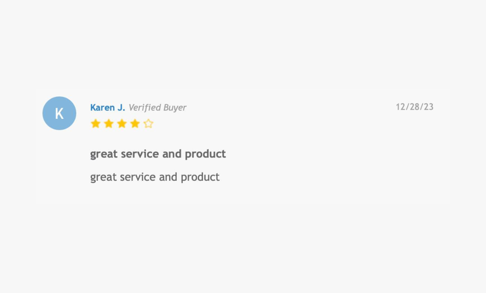Click the white letter K in avatar
The width and height of the screenshot is (486, 293).
59,114
